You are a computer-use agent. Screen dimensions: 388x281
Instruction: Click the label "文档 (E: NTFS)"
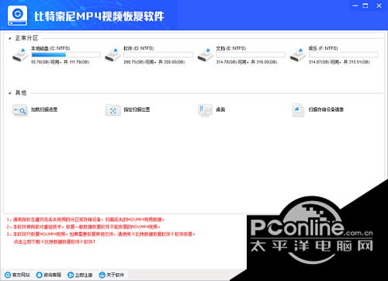(231, 48)
